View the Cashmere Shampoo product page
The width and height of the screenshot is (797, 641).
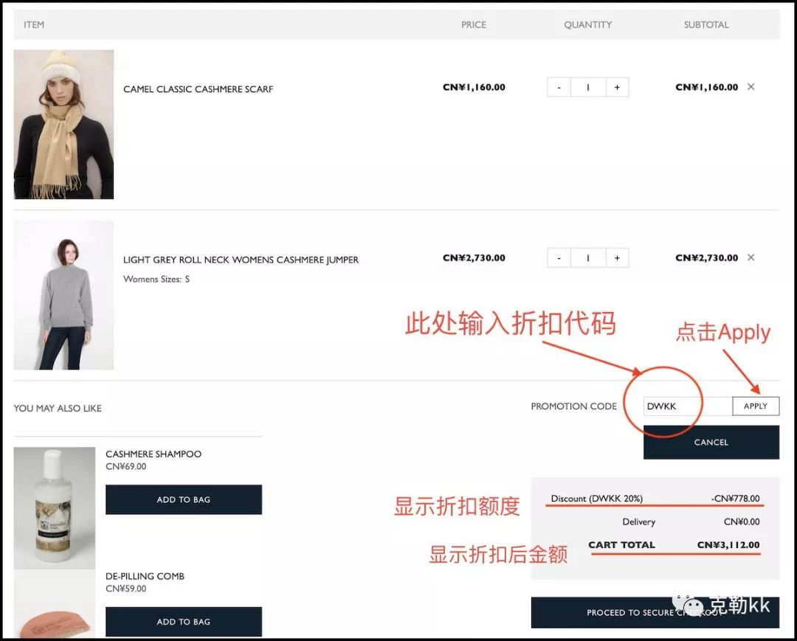point(153,454)
